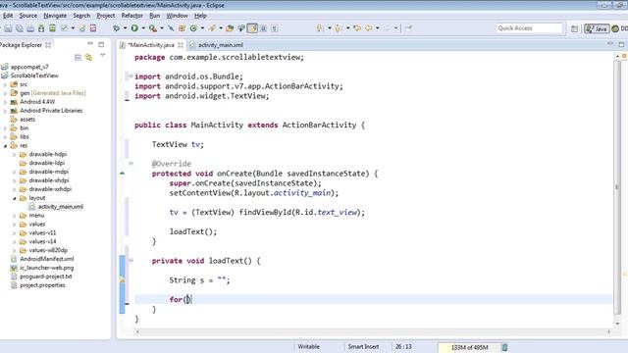Screen dimensions: 628x353
Task: Toggle Block Selection Mode button
Action: pos(264,28)
